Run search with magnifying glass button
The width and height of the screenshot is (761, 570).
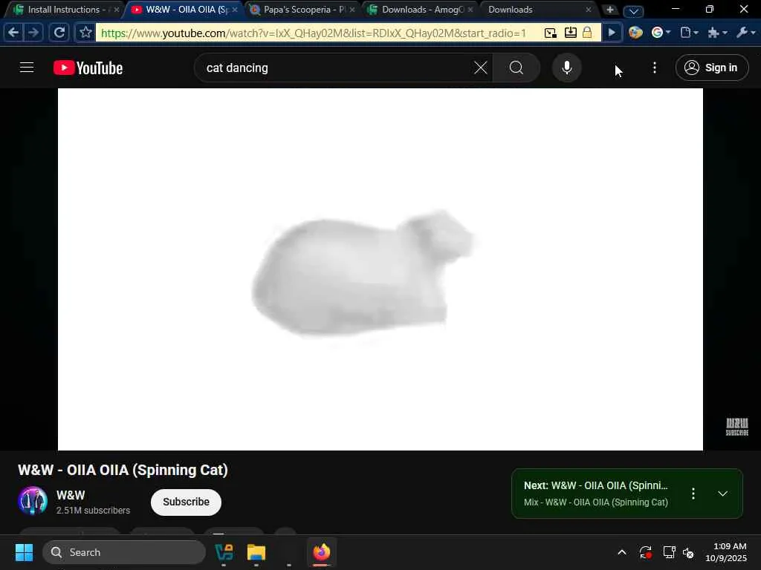coord(516,68)
